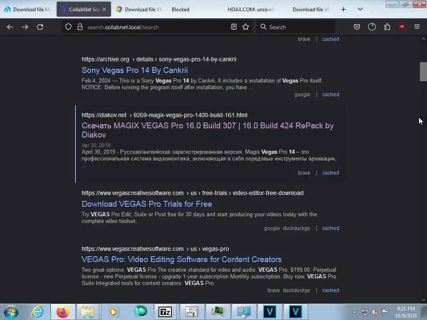Screen dimensions: 427x320
Task: Open the green round app on the taskbar
Action: 140,312
